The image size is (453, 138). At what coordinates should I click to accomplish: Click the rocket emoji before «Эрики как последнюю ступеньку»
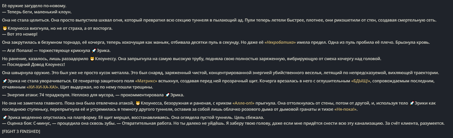click(412, 103)
